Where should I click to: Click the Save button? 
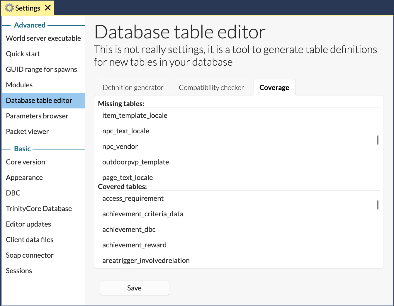(135, 288)
